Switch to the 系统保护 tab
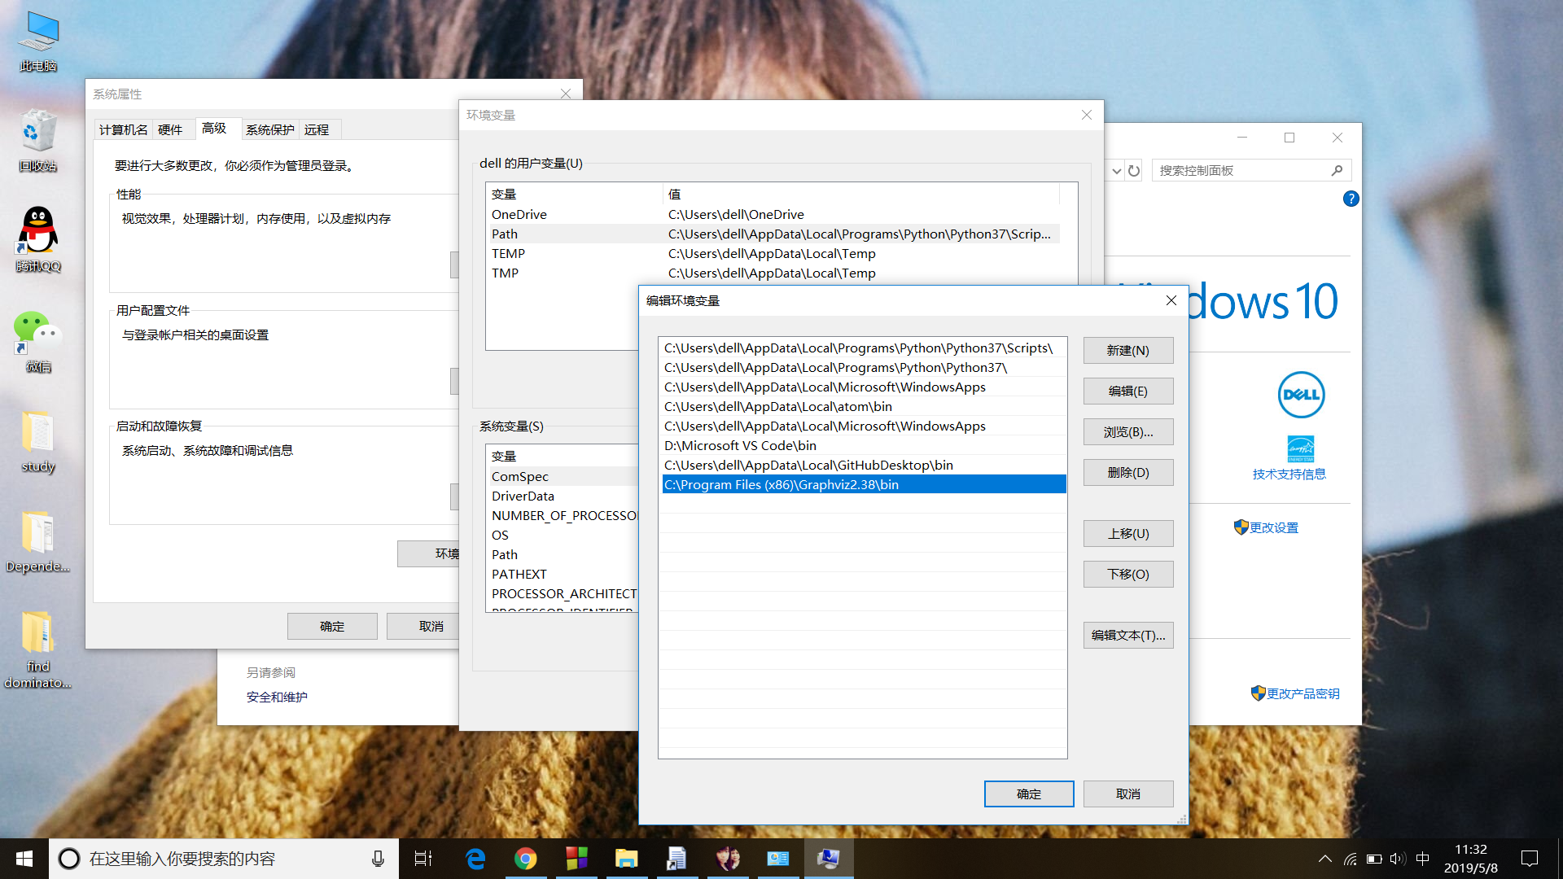 270,129
